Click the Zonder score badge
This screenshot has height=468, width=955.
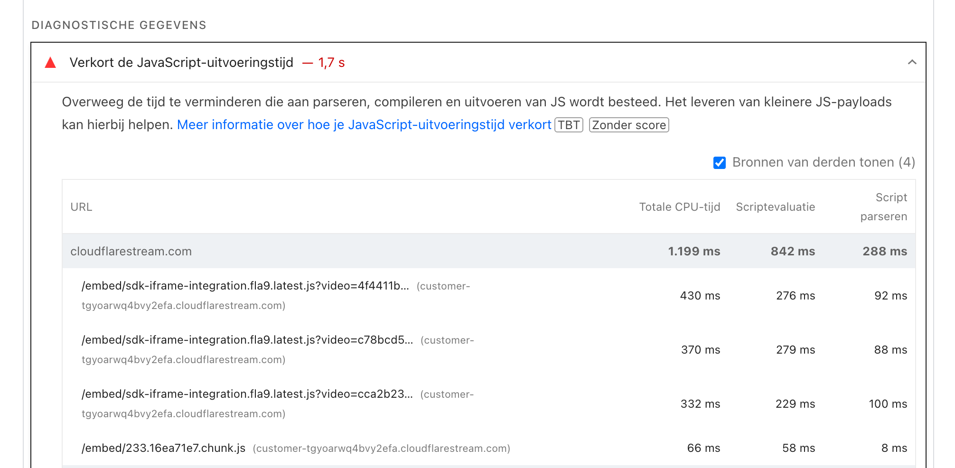[x=628, y=125]
